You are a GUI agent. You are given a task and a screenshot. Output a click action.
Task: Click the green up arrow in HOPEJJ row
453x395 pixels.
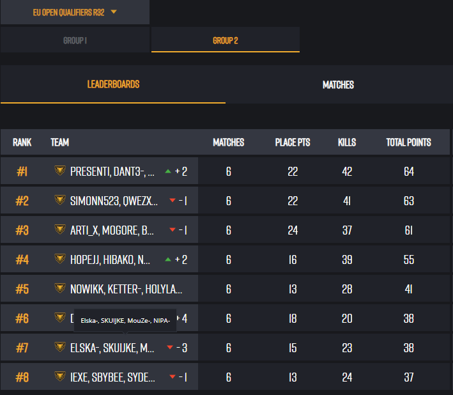[168, 259]
